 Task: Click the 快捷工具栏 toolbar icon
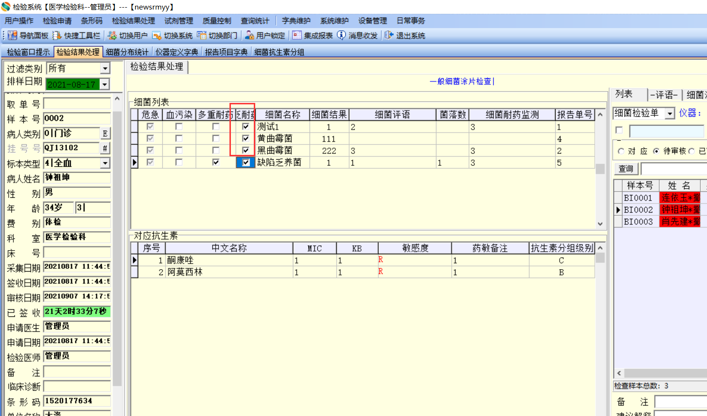pos(57,35)
